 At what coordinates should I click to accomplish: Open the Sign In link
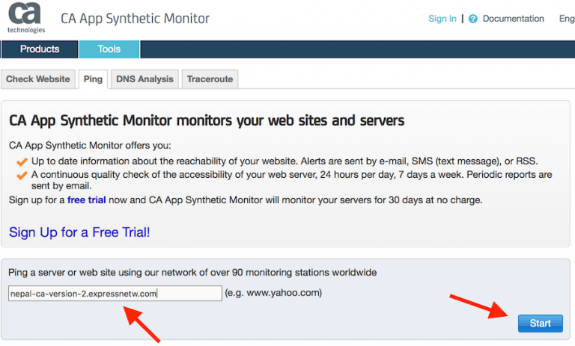pos(442,19)
